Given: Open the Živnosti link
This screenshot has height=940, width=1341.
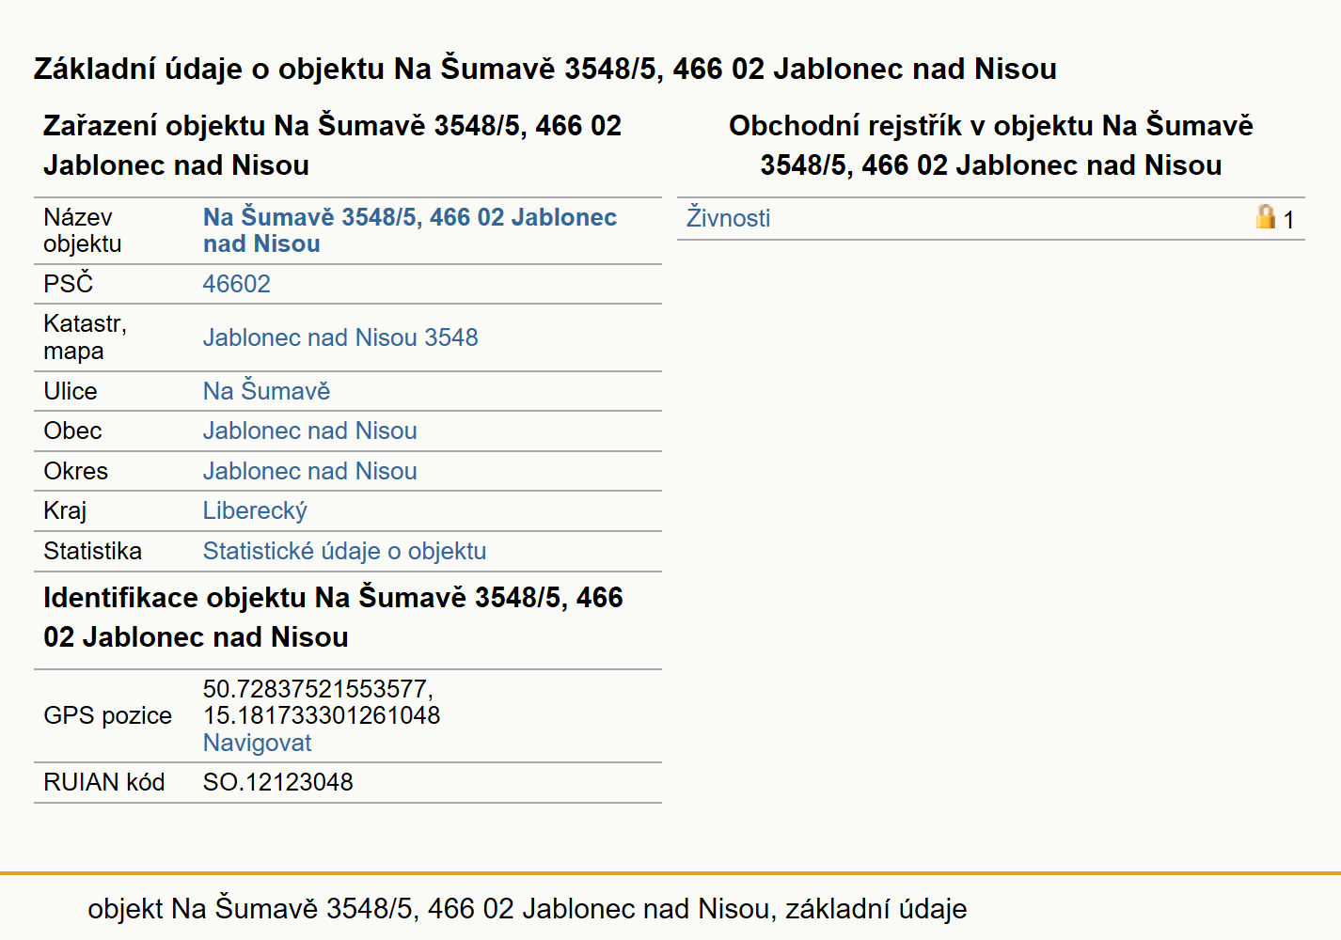Looking at the screenshot, I should pyautogui.click(x=728, y=218).
